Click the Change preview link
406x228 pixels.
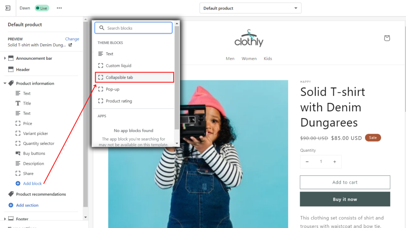[72, 39]
